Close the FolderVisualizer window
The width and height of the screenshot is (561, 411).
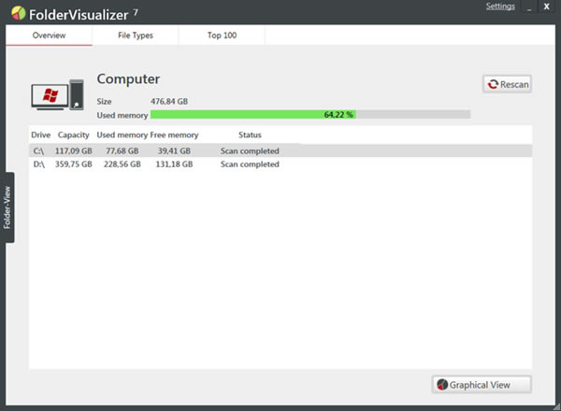click(x=546, y=7)
